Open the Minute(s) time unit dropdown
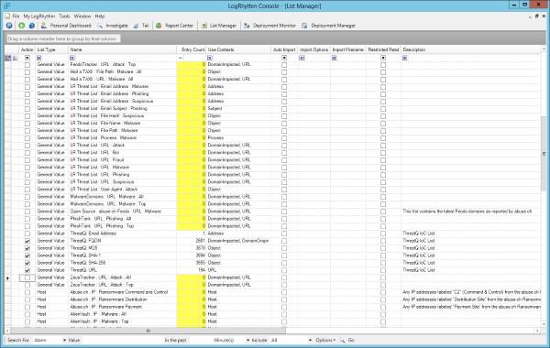 click(x=231, y=341)
